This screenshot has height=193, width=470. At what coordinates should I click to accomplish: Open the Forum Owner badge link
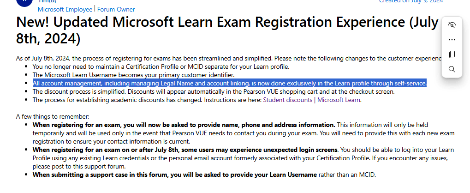[x=116, y=9]
